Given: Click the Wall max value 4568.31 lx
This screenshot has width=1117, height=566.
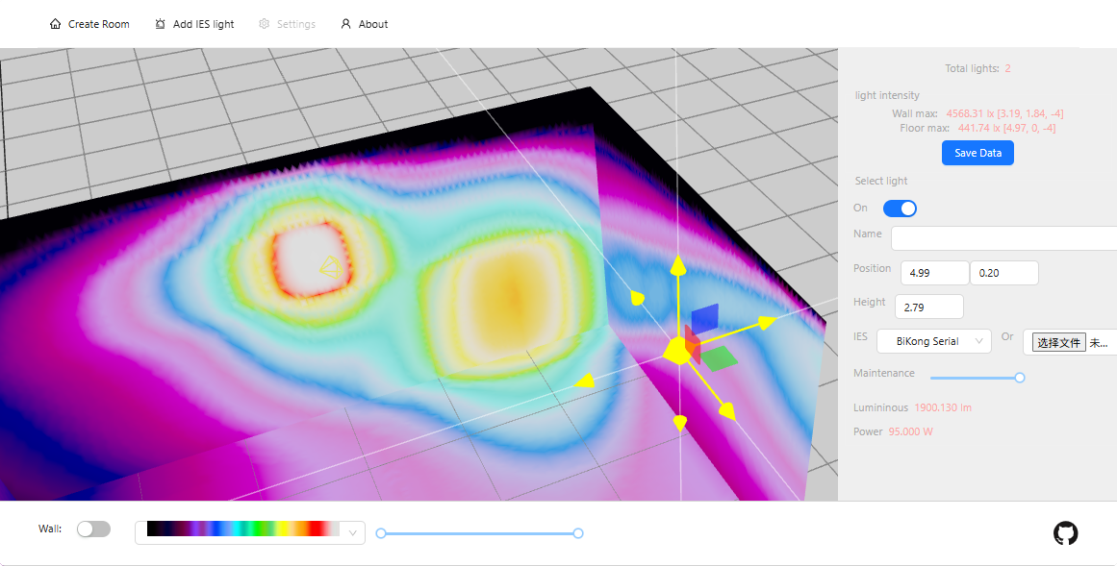Looking at the screenshot, I should 1005,113.
